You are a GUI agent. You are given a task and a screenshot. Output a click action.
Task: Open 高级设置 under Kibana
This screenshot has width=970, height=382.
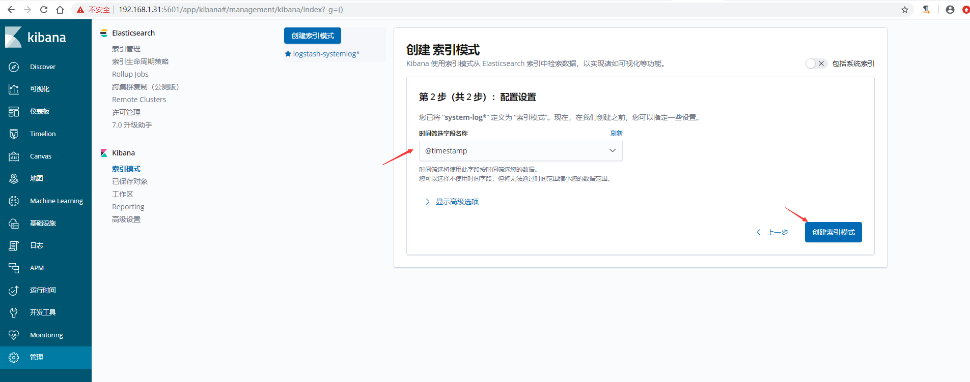coord(126,219)
